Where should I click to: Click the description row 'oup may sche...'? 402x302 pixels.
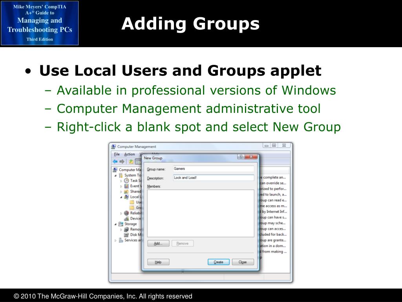point(273,223)
